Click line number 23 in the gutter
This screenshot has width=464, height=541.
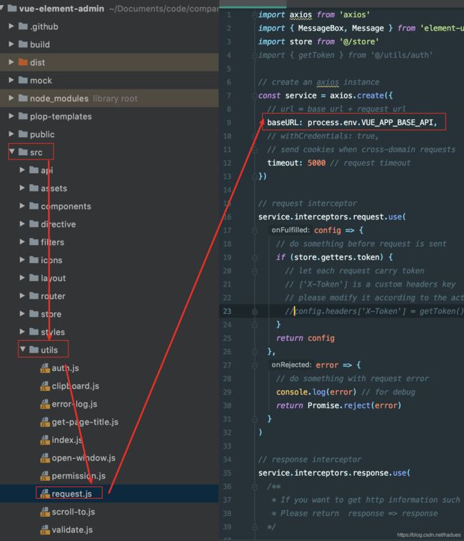[x=227, y=311]
